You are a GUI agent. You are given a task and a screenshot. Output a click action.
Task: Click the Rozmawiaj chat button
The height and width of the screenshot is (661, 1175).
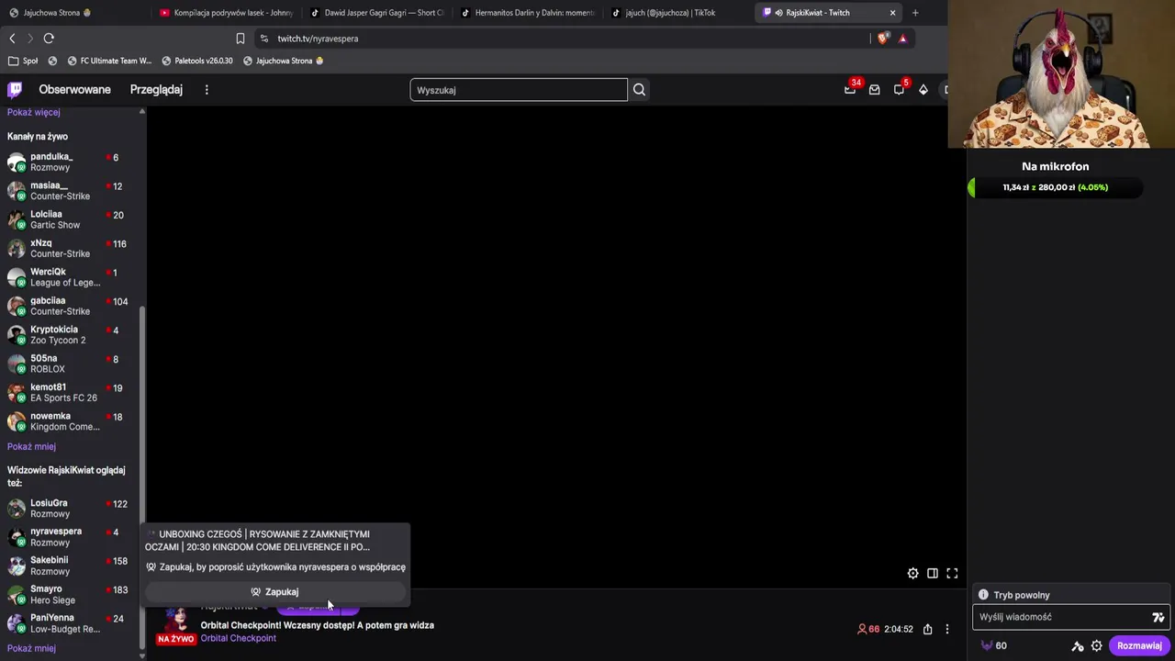click(1139, 645)
